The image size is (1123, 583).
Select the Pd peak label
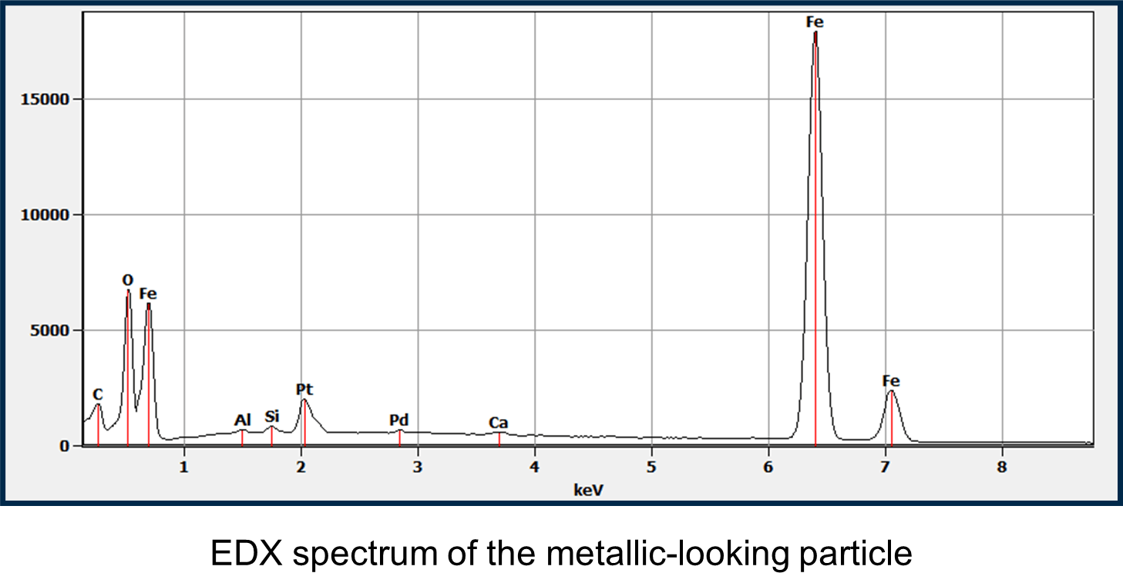click(398, 420)
